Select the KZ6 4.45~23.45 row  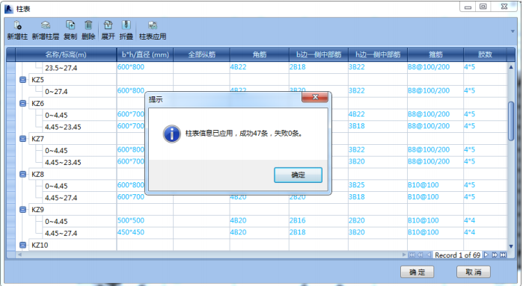click(63, 127)
